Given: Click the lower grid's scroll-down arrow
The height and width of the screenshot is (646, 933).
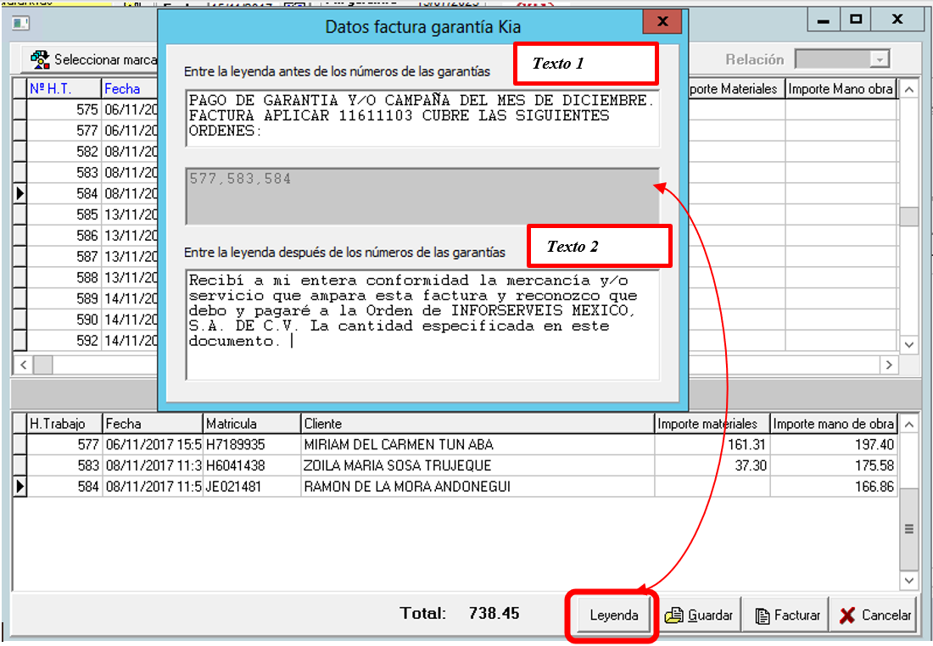Looking at the screenshot, I should [x=908, y=580].
